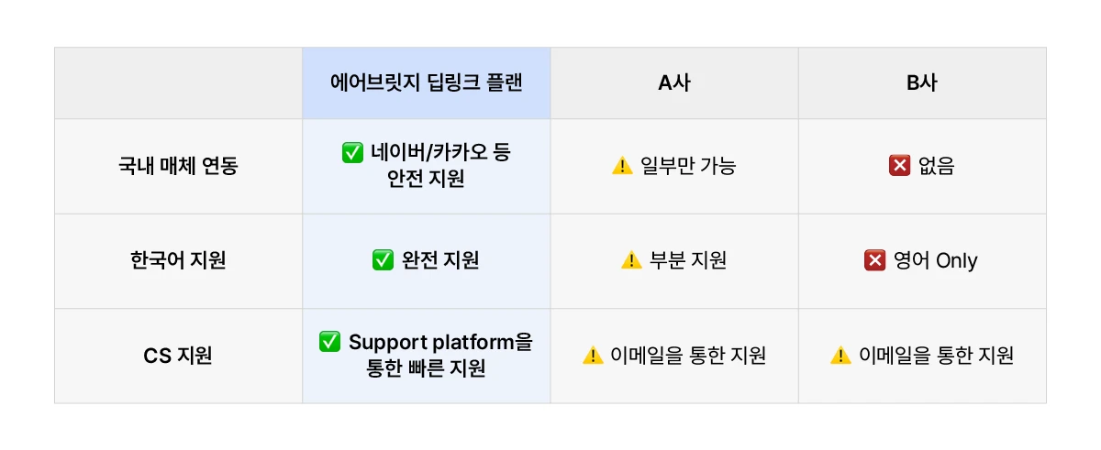Select the 에어브릿지 딥링크 플랜 column header

click(x=427, y=83)
